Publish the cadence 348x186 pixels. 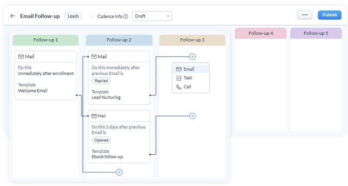click(x=330, y=15)
